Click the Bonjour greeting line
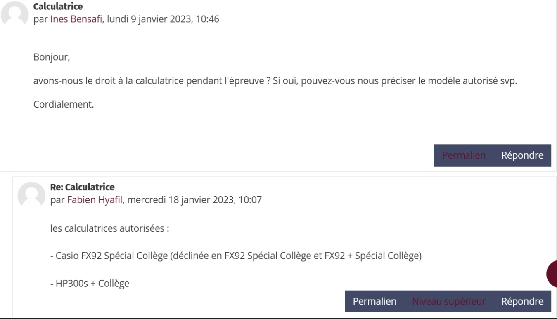 [52, 57]
